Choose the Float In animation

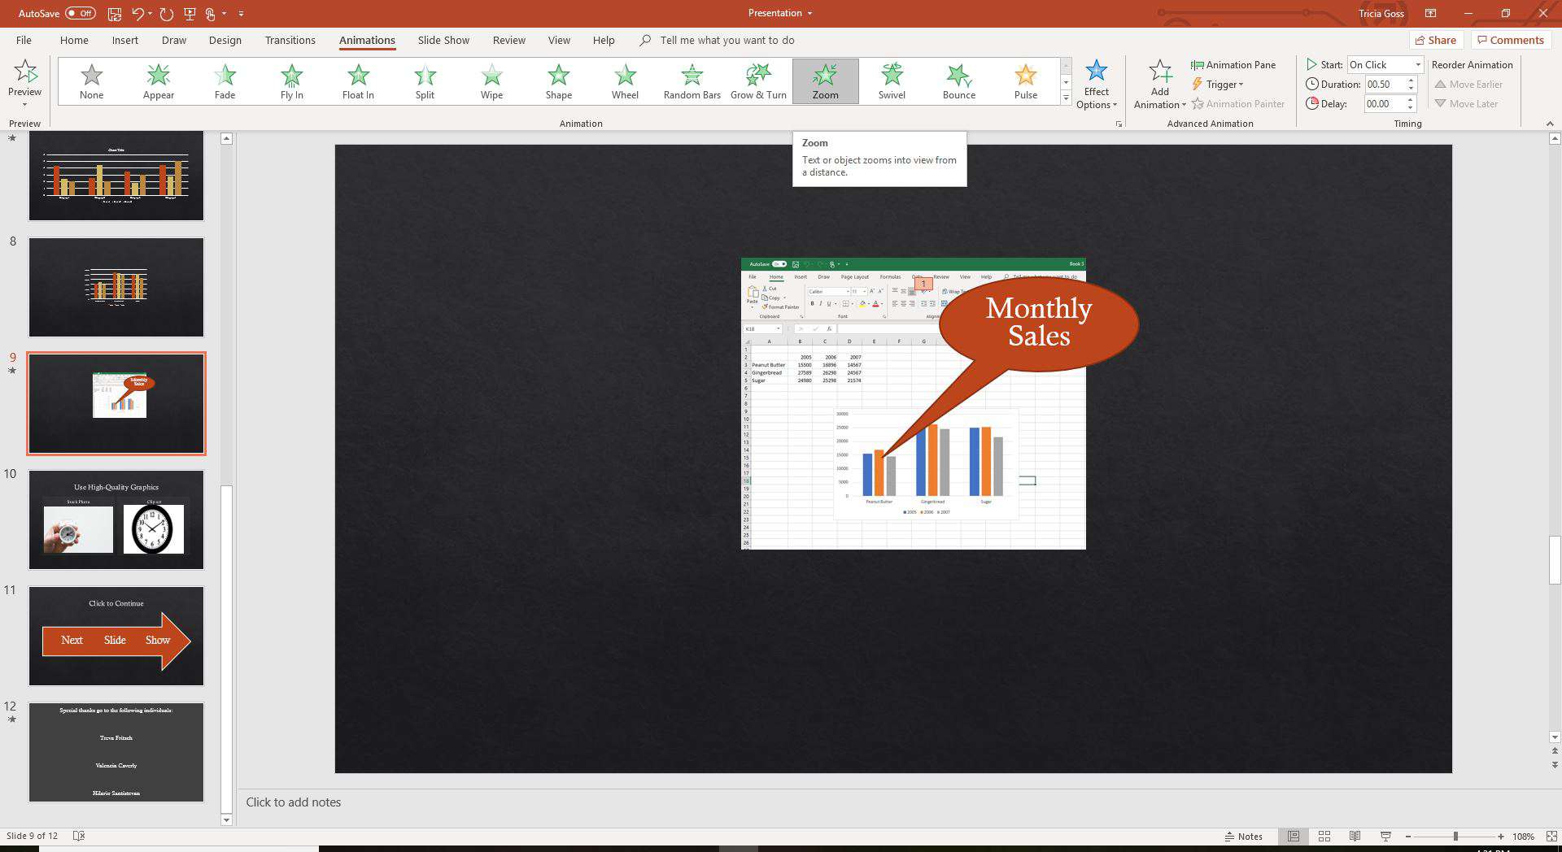tap(358, 81)
